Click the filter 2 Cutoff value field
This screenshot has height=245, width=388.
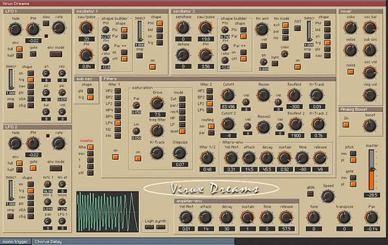[228, 106]
